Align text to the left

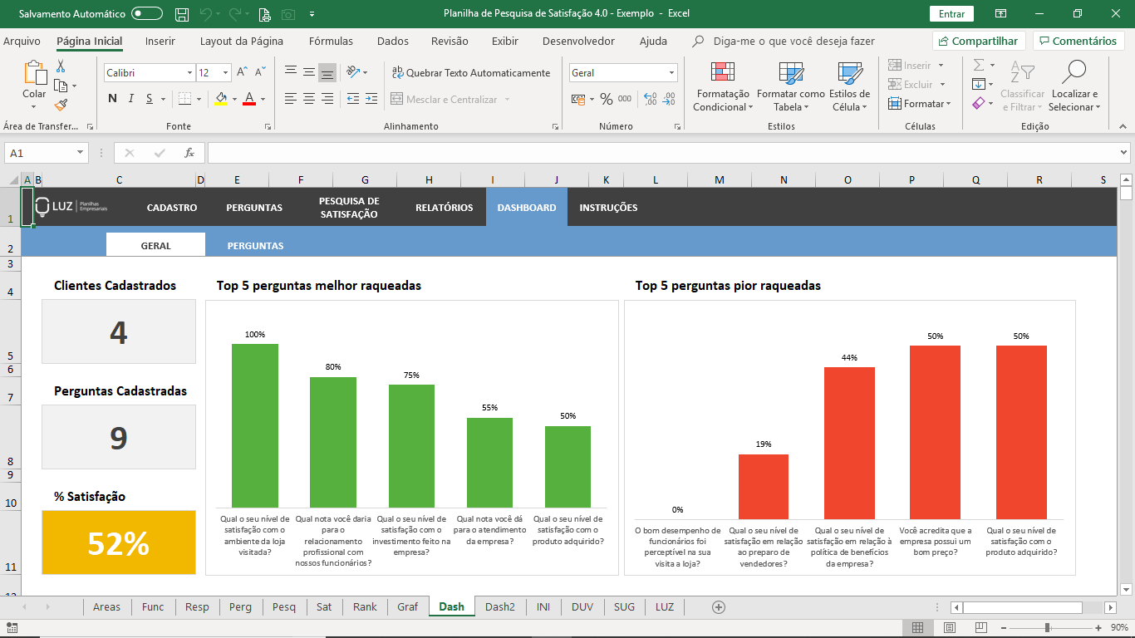point(290,99)
